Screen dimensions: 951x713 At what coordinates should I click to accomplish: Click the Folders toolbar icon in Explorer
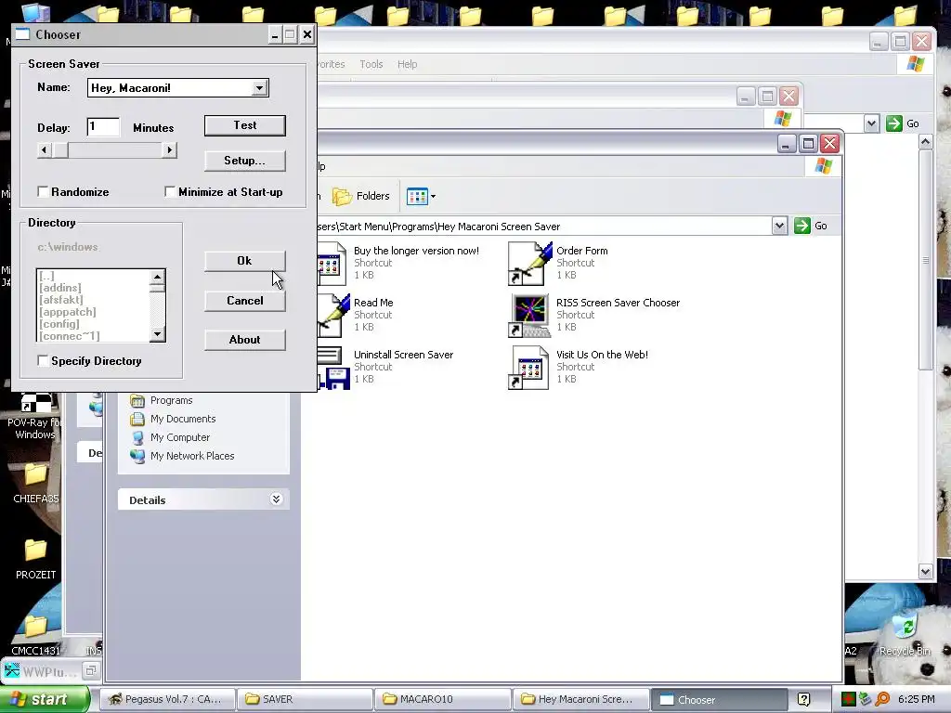point(342,196)
